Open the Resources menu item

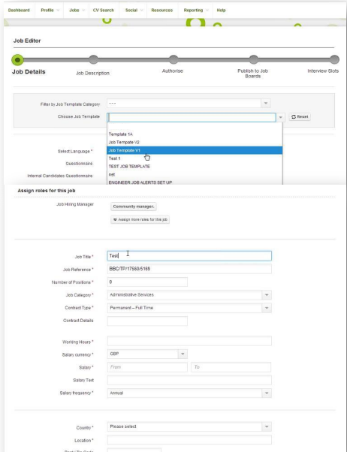coord(161,11)
